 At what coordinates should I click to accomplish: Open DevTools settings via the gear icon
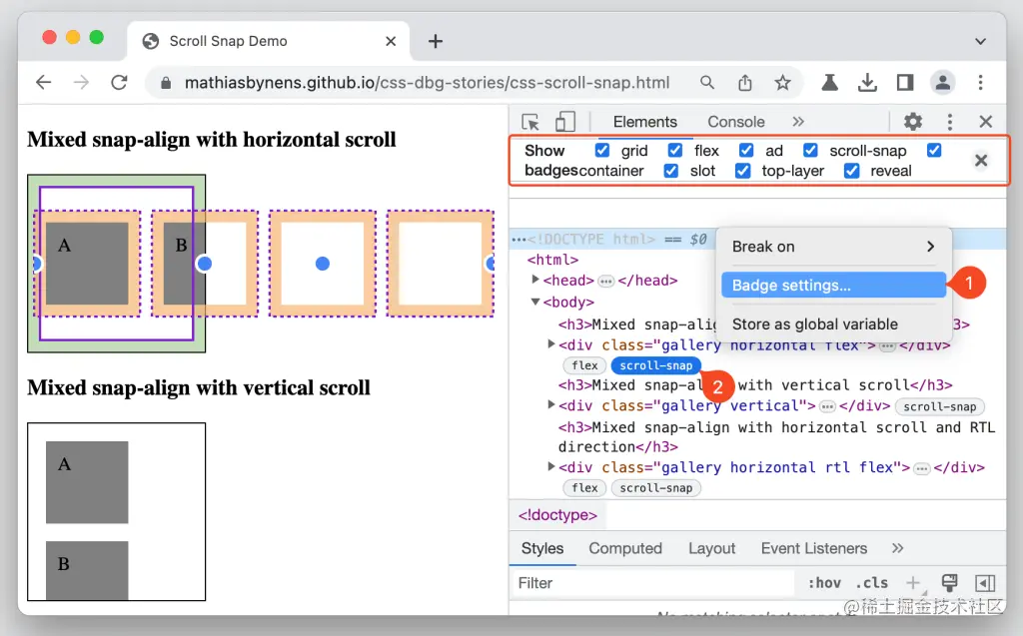[x=911, y=121]
